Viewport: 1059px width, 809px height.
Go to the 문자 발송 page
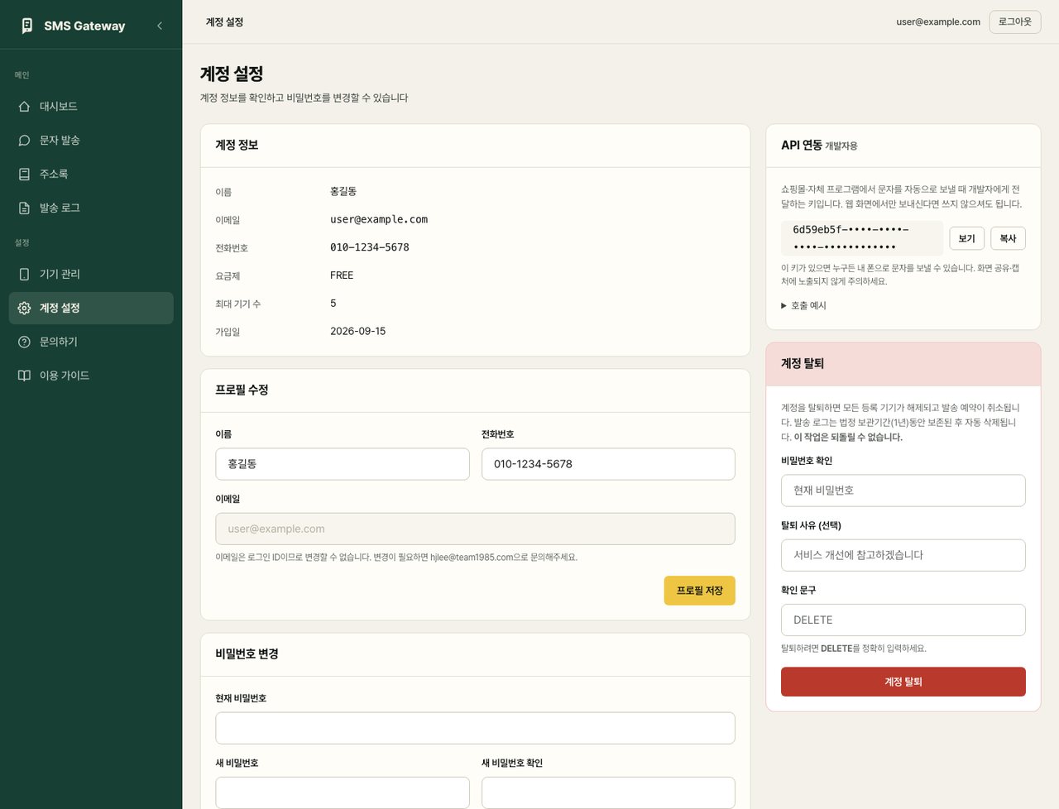pyautogui.click(x=91, y=140)
